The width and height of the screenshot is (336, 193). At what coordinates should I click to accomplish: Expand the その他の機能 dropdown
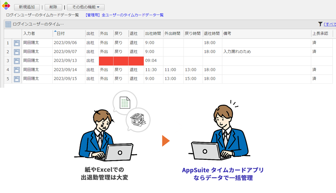tap(85, 7)
